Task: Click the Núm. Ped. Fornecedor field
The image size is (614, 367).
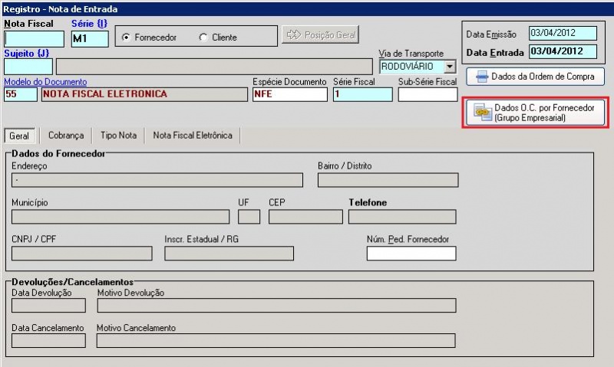Action: pyautogui.click(x=411, y=254)
